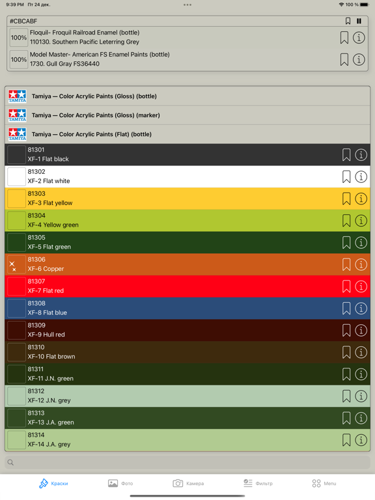
Task: Bookmark XF-12 J.N. grey
Action: [x=346, y=396]
